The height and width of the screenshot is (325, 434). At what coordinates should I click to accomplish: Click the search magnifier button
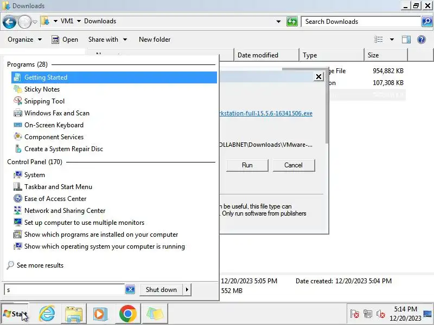(427, 22)
